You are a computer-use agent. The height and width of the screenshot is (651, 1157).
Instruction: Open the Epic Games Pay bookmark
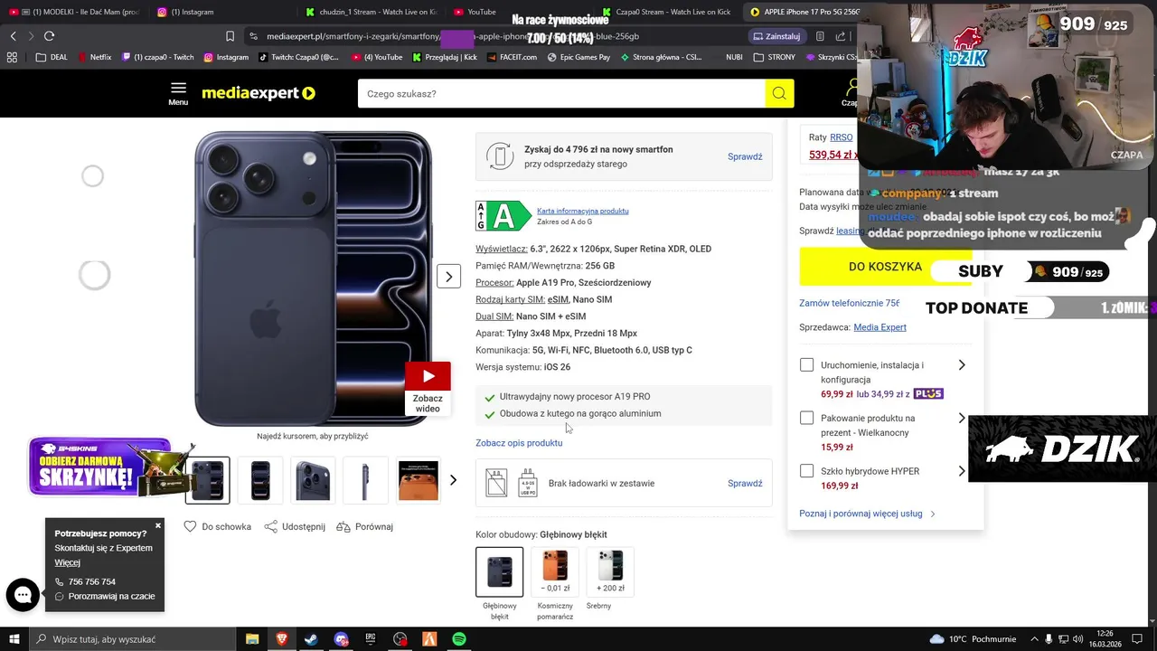[578, 57]
